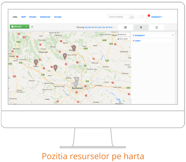Open the notifications bell icon

[147, 17]
